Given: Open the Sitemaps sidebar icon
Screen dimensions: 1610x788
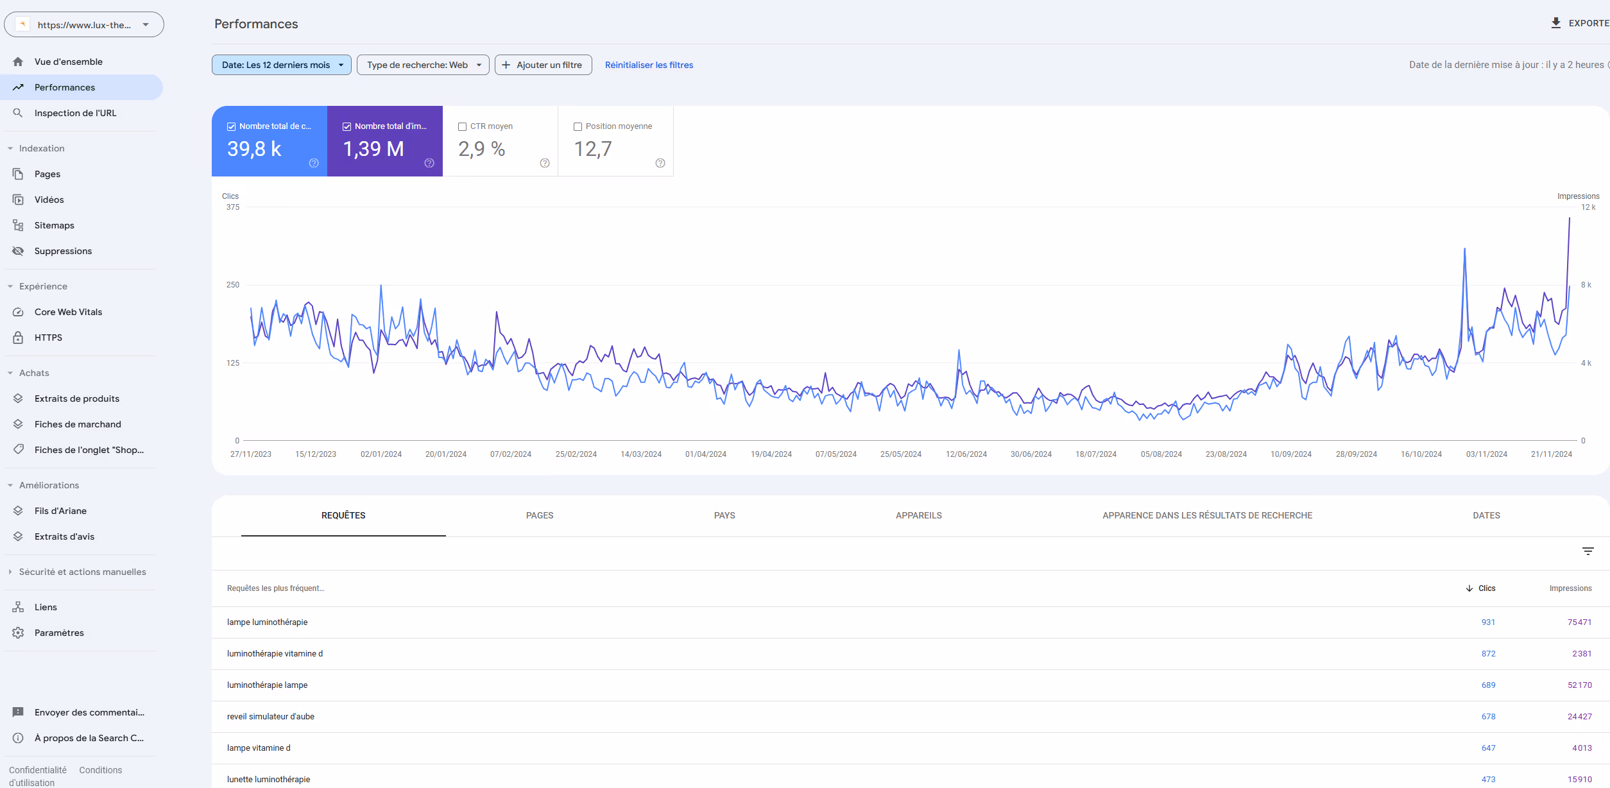Looking at the screenshot, I should tap(18, 225).
